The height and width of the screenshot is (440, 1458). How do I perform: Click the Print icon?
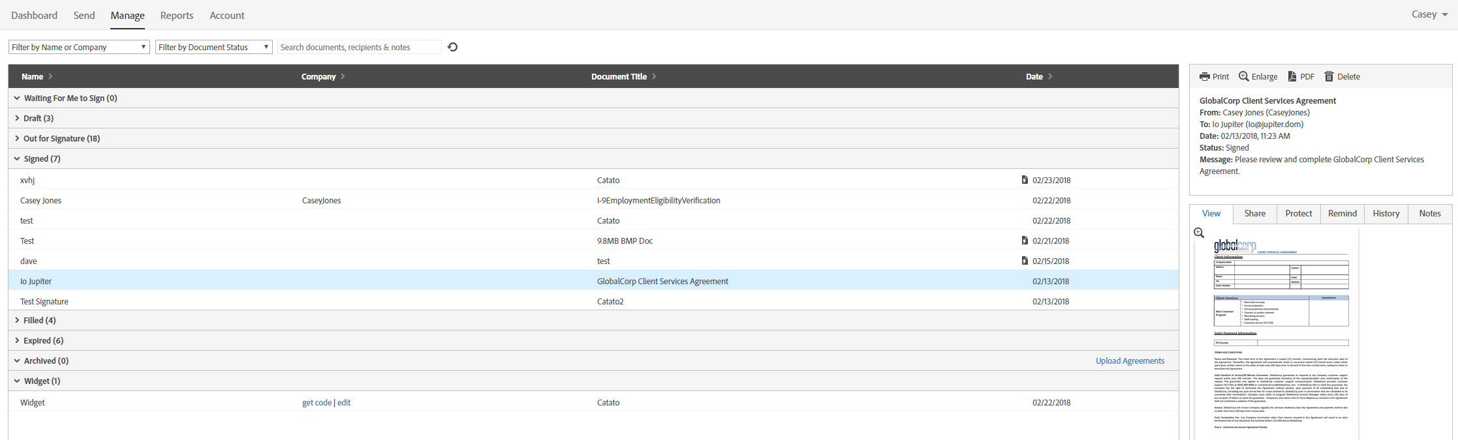click(x=1205, y=77)
